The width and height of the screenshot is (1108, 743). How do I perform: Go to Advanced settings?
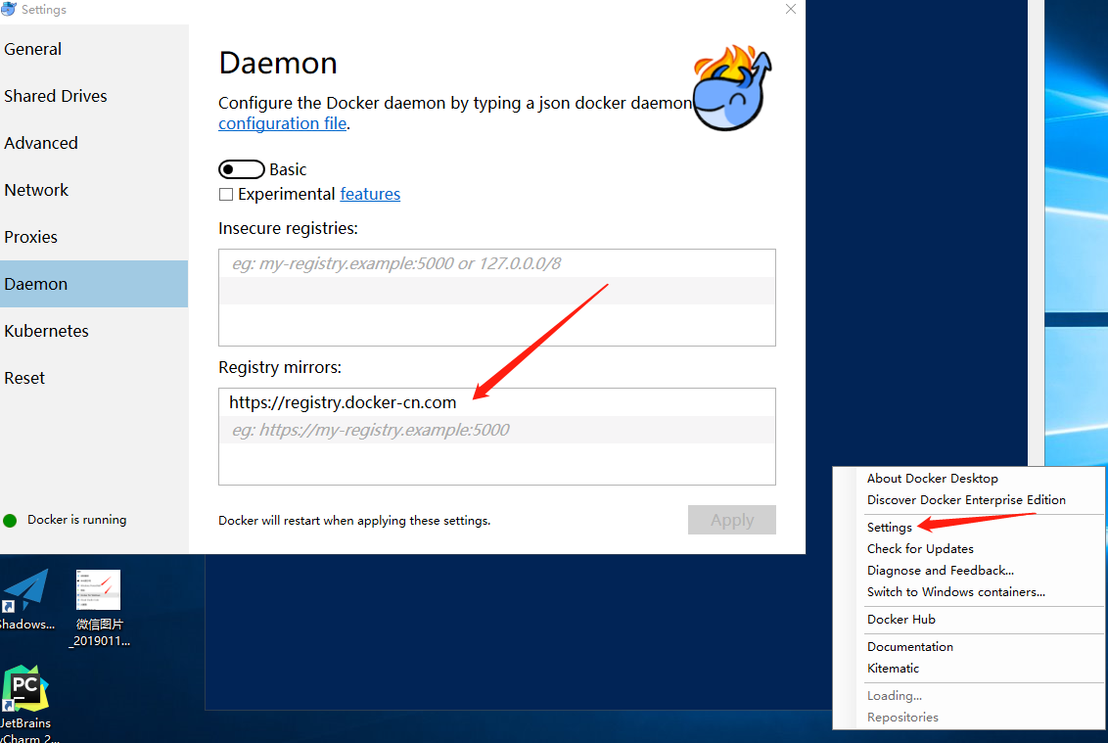(94, 143)
